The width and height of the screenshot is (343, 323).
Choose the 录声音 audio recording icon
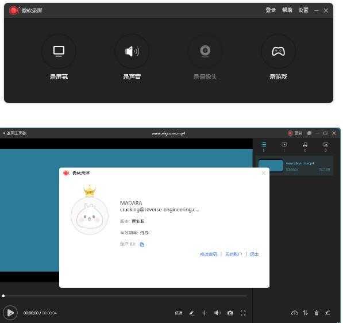tap(132, 51)
